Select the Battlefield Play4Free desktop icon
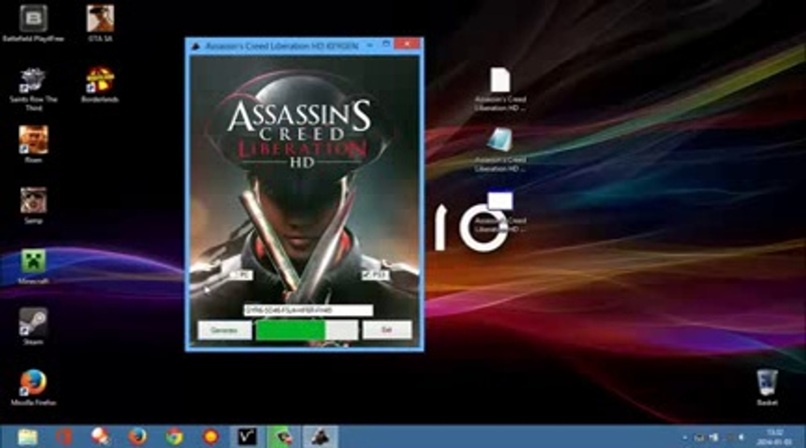 pyautogui.click(x=33, y=19)
